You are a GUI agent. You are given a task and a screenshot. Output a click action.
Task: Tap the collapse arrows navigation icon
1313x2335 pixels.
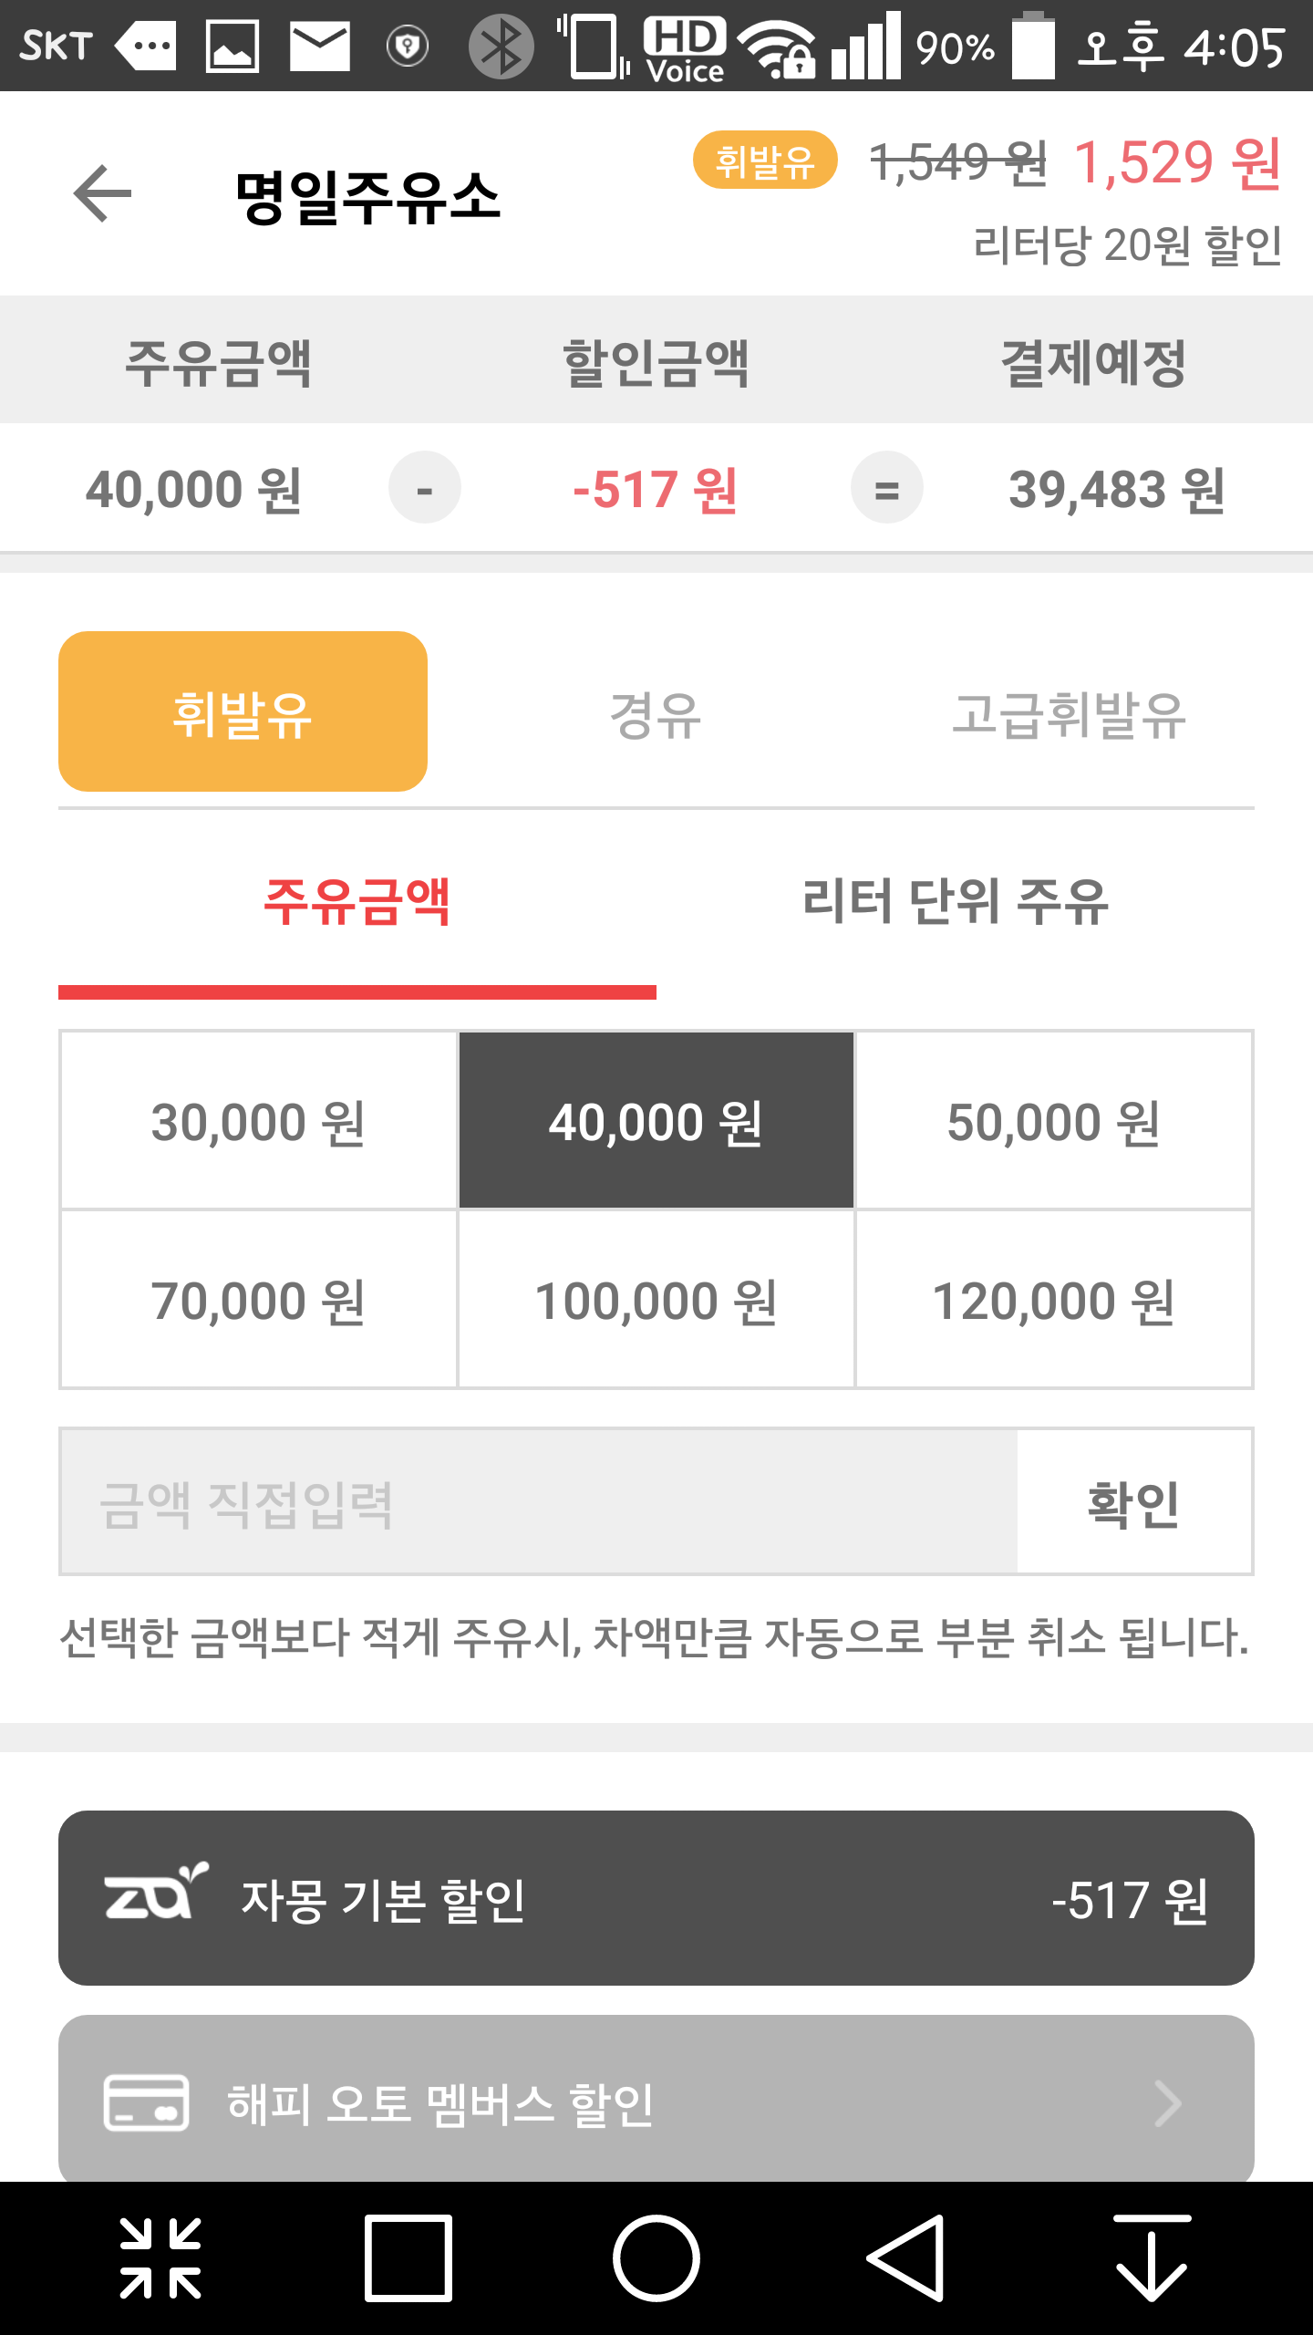click(x=160, y=2257)
